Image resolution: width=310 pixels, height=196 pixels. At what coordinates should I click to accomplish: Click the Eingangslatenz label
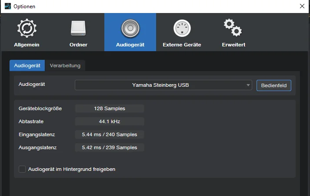pyautogui.click(x=37, y=134)
